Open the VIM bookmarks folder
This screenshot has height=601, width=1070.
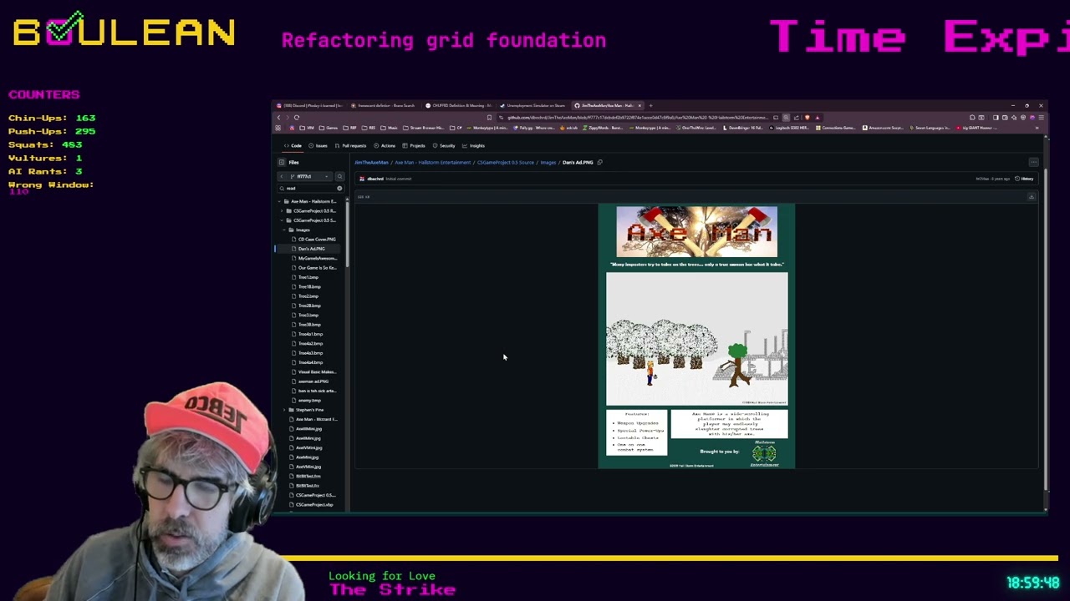308,128
